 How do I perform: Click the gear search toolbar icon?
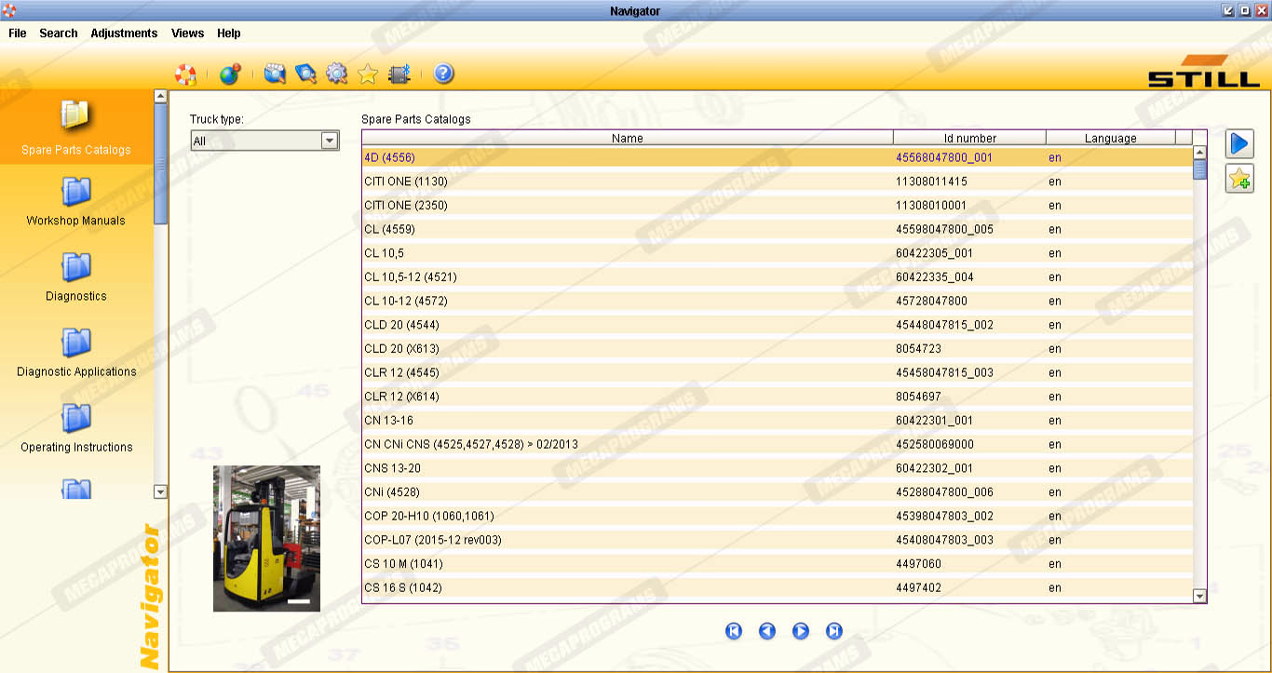click(x=336, y=74)
